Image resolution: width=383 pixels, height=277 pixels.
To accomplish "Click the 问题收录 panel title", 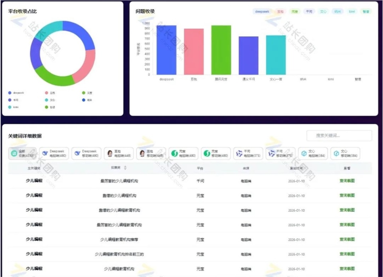I will (145, 11).
